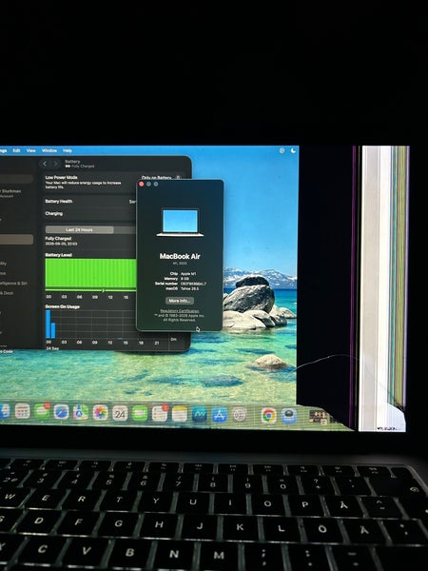Open Reminders with the red badge

160,414
